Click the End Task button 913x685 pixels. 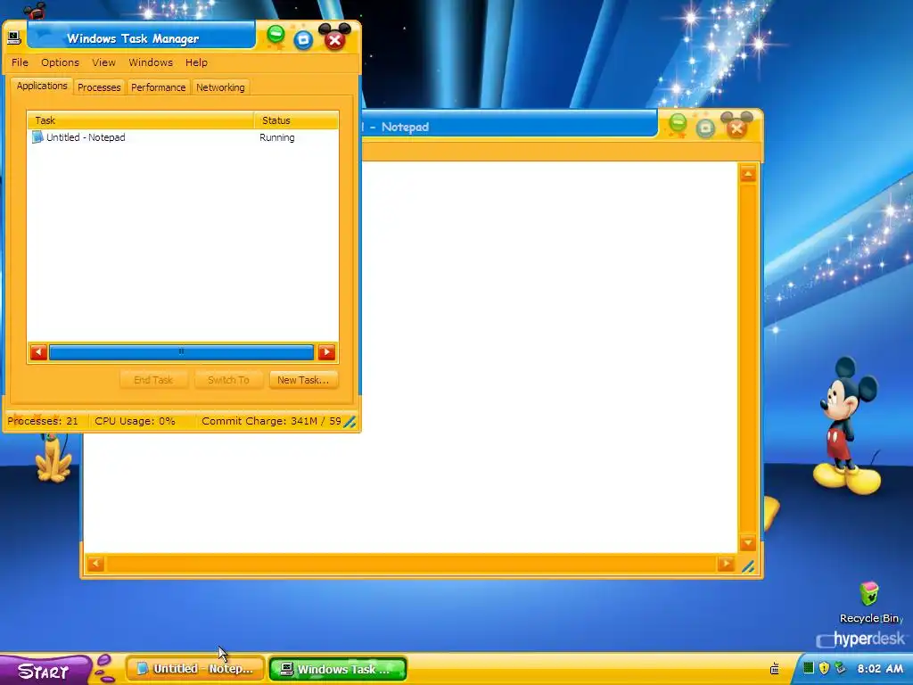click(153, 380)
